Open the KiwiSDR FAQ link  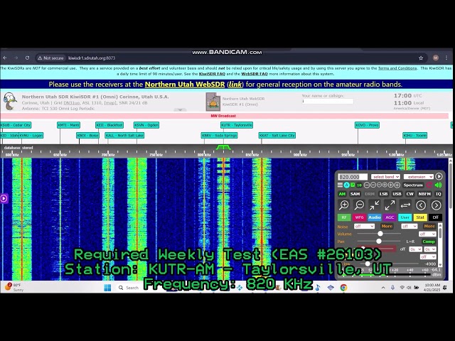click(212, 74)
